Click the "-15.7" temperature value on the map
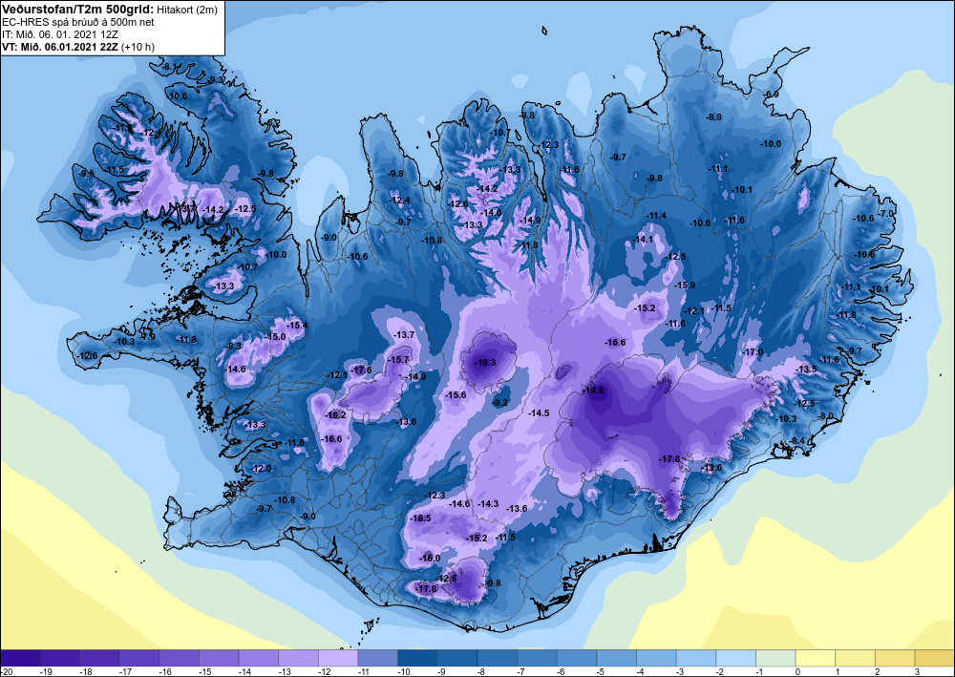The height and width of the screenshot is (677, 955). (399, 360)
